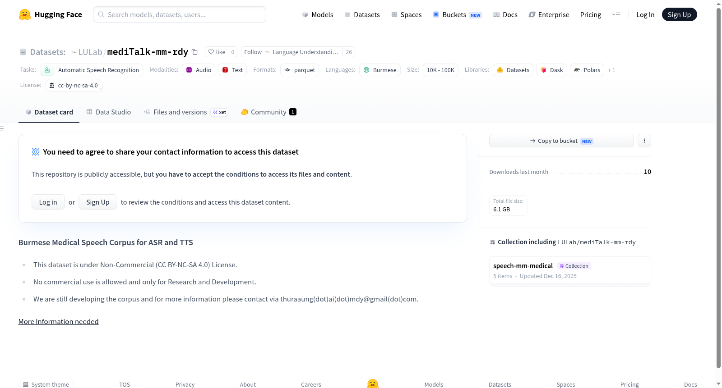Screen dimensions: 722x388
Task: Open the Dask library tag
Action: pyautogui.click(x=551, y=70)
